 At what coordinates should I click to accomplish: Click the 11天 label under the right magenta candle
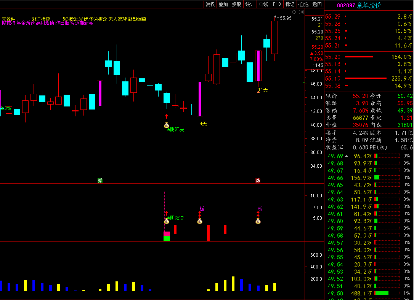263,90
